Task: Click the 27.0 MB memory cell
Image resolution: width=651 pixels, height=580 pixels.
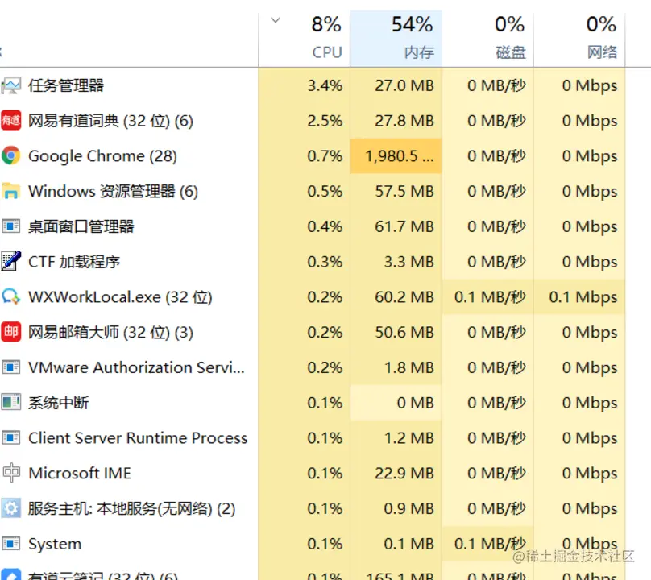Action: point(396,85)
